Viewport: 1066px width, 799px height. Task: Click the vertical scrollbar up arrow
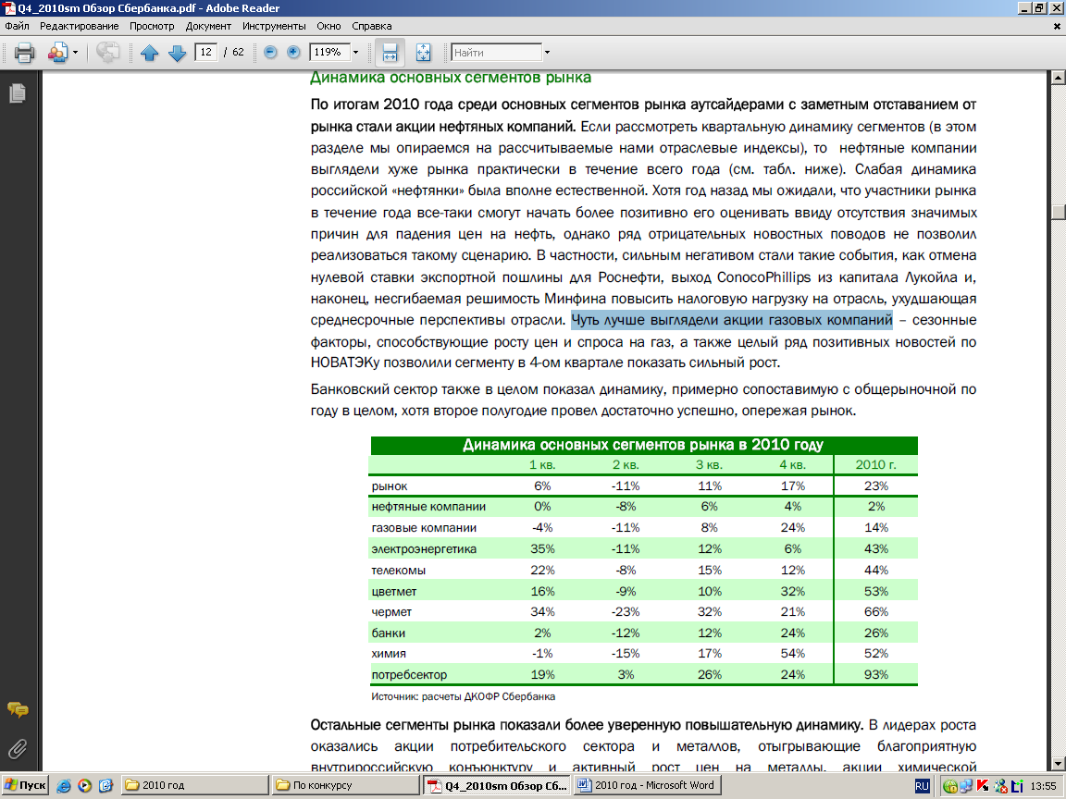point(1058,78)
